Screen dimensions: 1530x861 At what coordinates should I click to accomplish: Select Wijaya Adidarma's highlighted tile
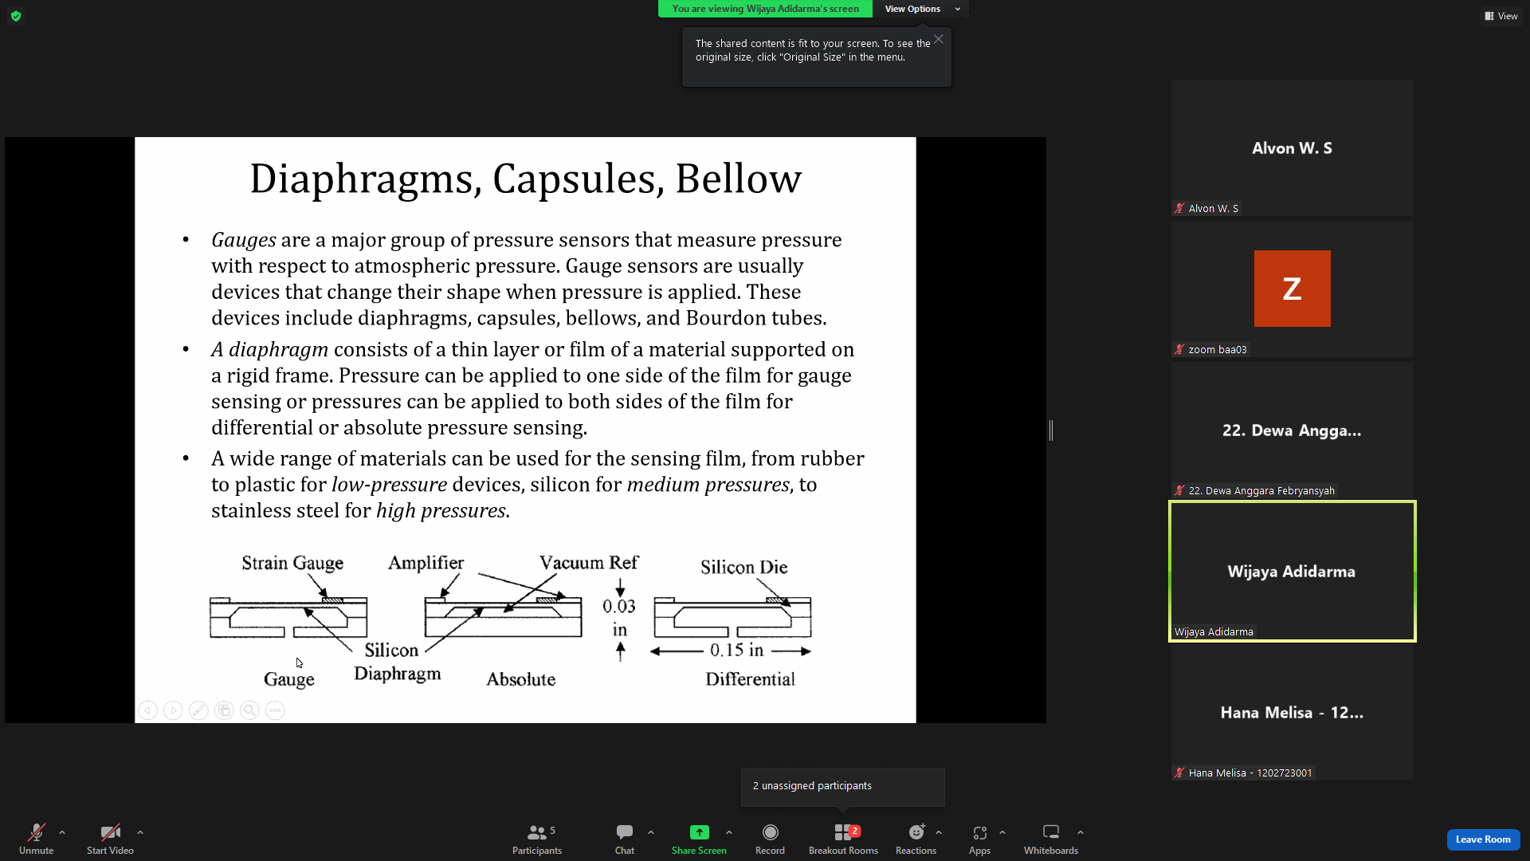point(1292,571)
